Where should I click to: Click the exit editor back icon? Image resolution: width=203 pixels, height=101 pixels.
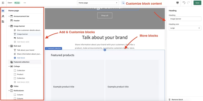click(x=3, y=3)
